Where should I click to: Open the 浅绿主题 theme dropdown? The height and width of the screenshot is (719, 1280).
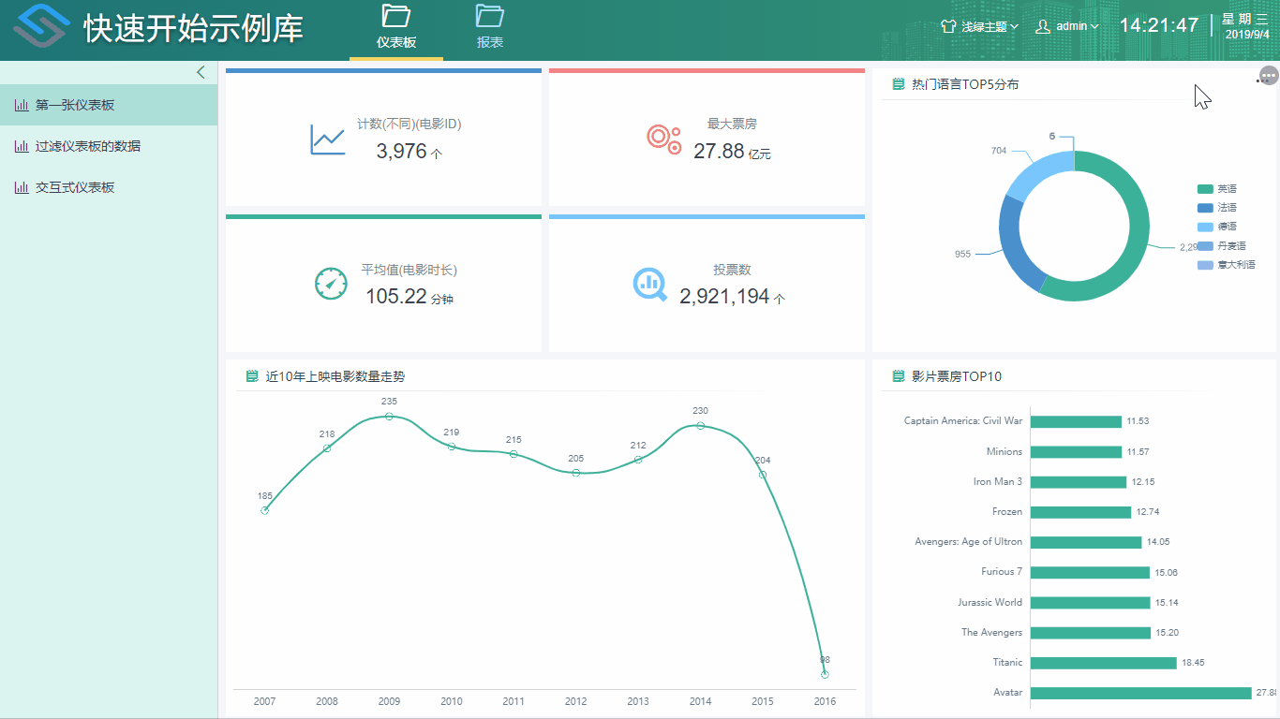(979, 26)
